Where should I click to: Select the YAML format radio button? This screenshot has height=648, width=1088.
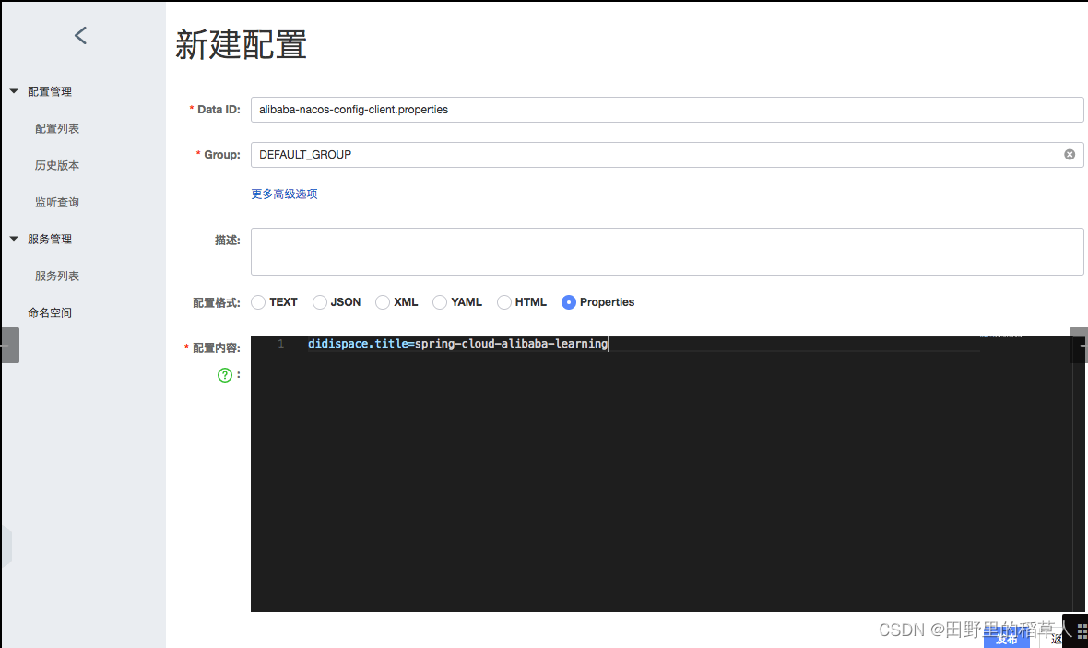(x=439, y=302)
